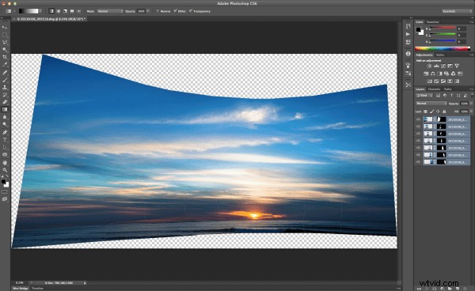Select the Rectangular Marquee tool
Image resolution: width=475 pixels, height=291 pixels.
[5, 35]
